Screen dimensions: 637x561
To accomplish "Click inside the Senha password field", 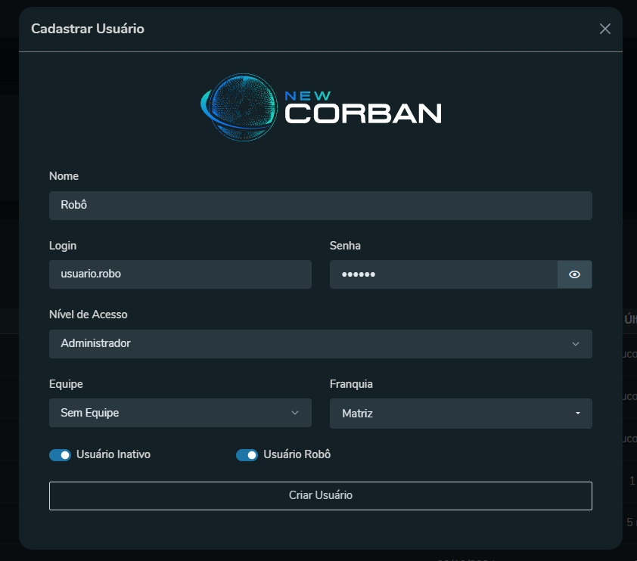I will pos(443,274).
